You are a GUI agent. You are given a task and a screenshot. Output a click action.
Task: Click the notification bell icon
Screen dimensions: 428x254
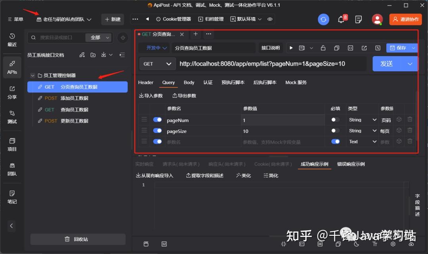pyautogui.click(x=341, y=19)
